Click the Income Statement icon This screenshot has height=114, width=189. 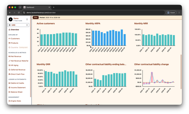(x=9, y=88)
